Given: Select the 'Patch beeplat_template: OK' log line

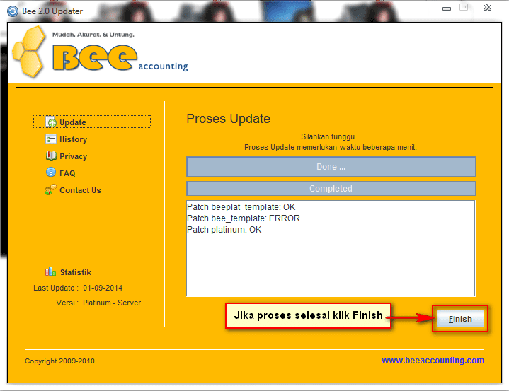Looking at the screenshot, I should (x=242, y=207).
